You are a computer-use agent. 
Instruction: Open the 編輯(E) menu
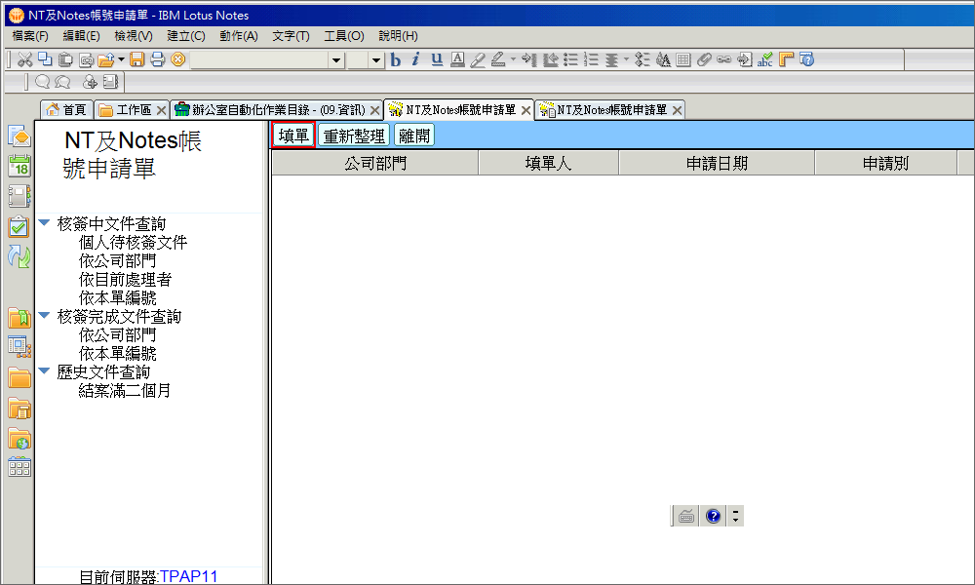[82, 36]
